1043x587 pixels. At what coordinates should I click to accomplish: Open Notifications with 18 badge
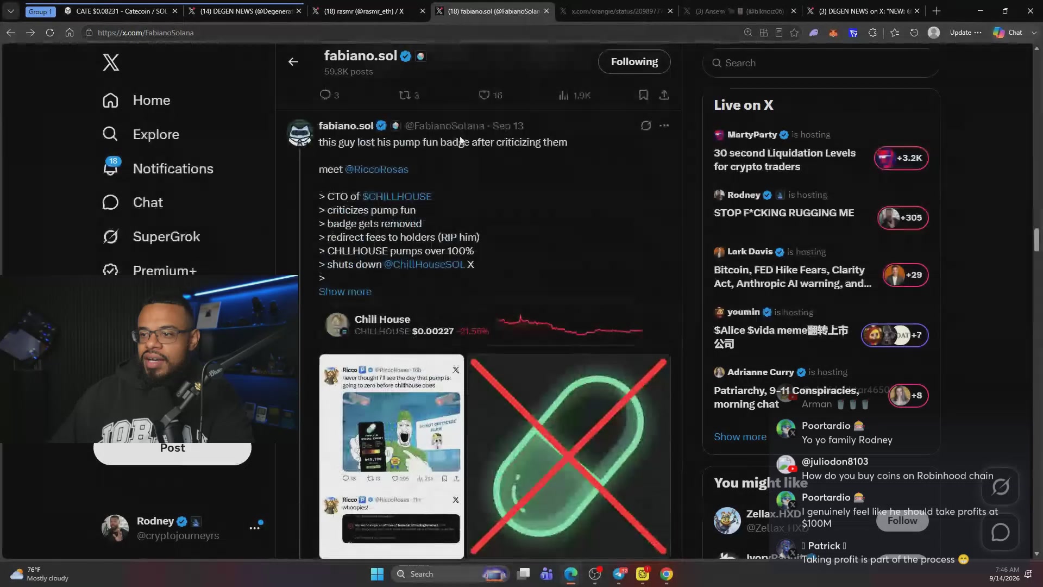pos(158,168)
